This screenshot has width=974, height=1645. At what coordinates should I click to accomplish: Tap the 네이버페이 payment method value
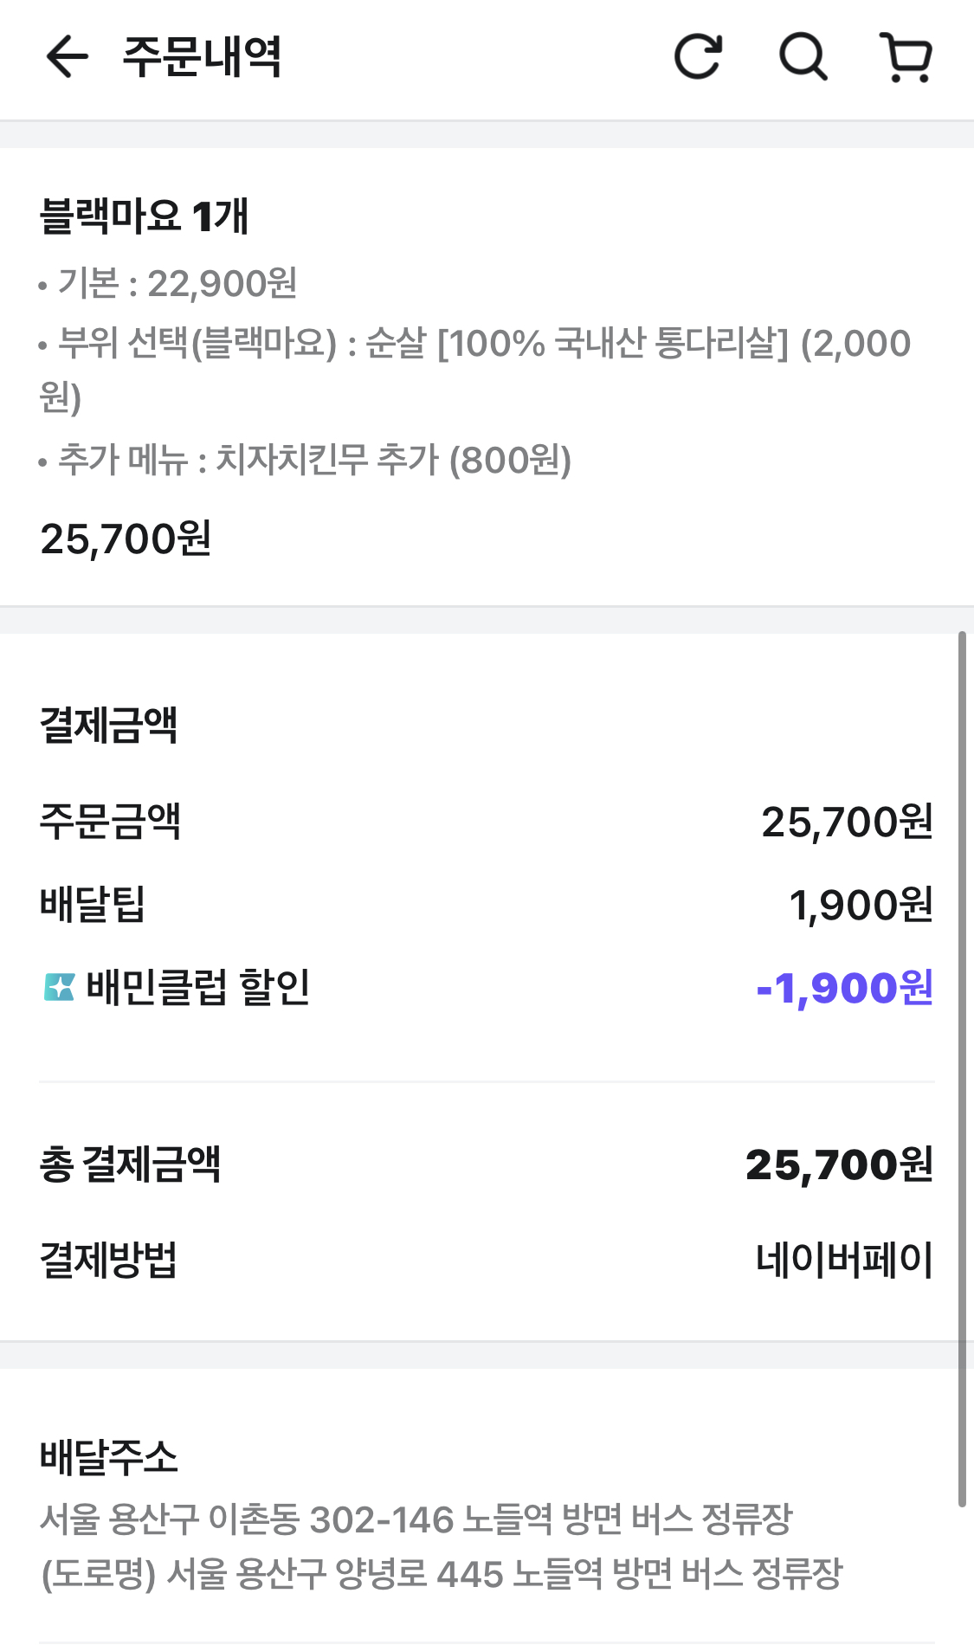[844, 1260]
